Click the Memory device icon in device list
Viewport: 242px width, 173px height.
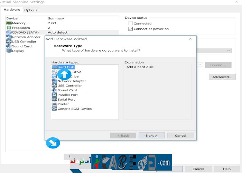[x=9, y=23]
